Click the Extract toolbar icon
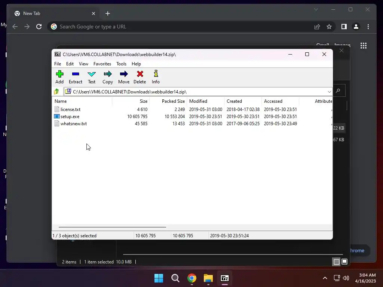The image size is (383, 287). click(x=76, y=74)
